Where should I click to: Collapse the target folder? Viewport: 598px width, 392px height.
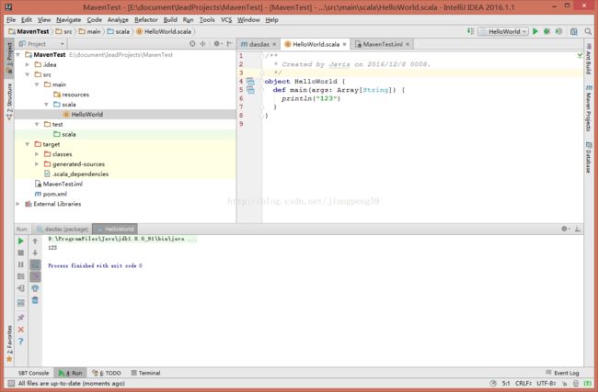click(x=28, y=144)
